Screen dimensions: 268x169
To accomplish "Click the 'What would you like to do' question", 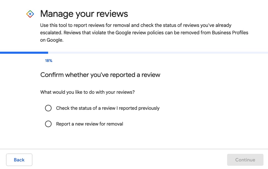I will 87,92.
